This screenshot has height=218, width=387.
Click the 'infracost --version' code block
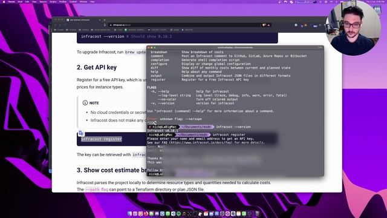click(x=177, y=37)
